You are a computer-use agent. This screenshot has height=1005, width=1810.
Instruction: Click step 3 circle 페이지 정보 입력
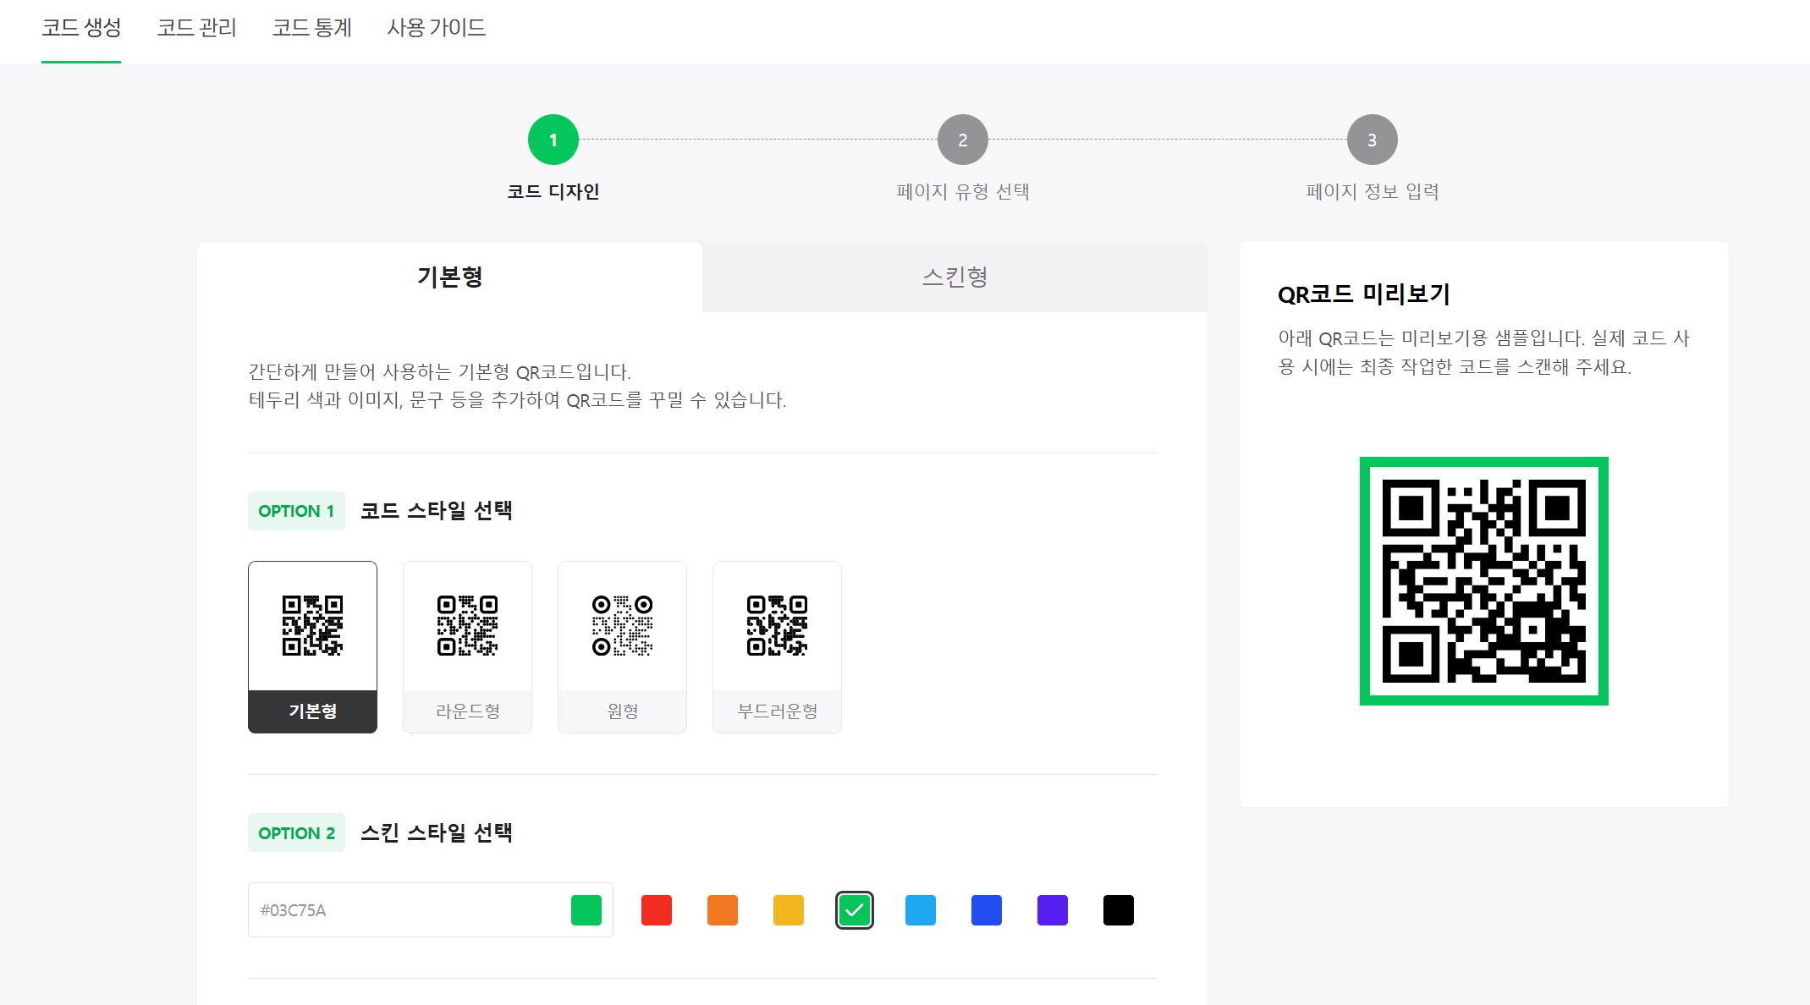tap(1373, 140)
